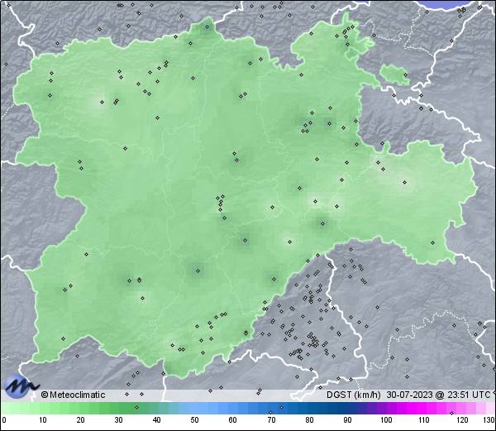The height and width of the screenshot is (431, 496).
Task: Click the 30-07-2023 date stamp
Action: click(409, 395)
